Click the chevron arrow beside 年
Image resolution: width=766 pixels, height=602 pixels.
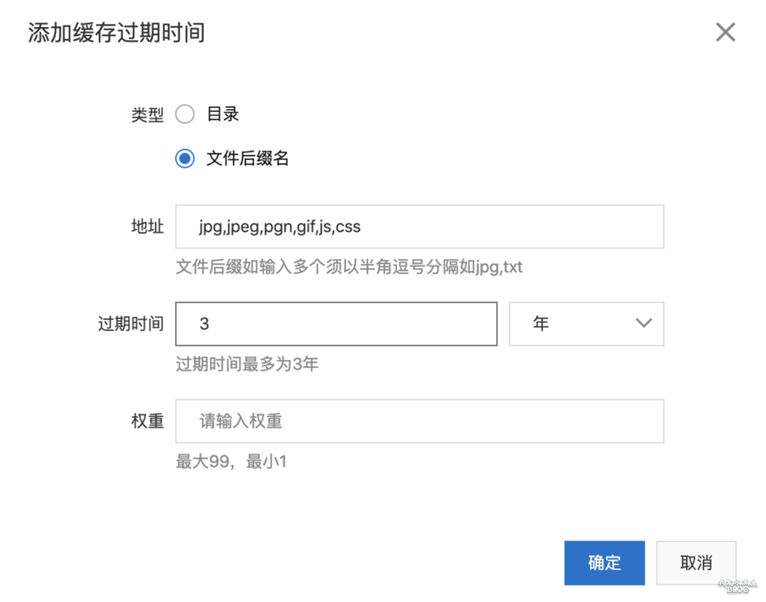pos(643,323)
